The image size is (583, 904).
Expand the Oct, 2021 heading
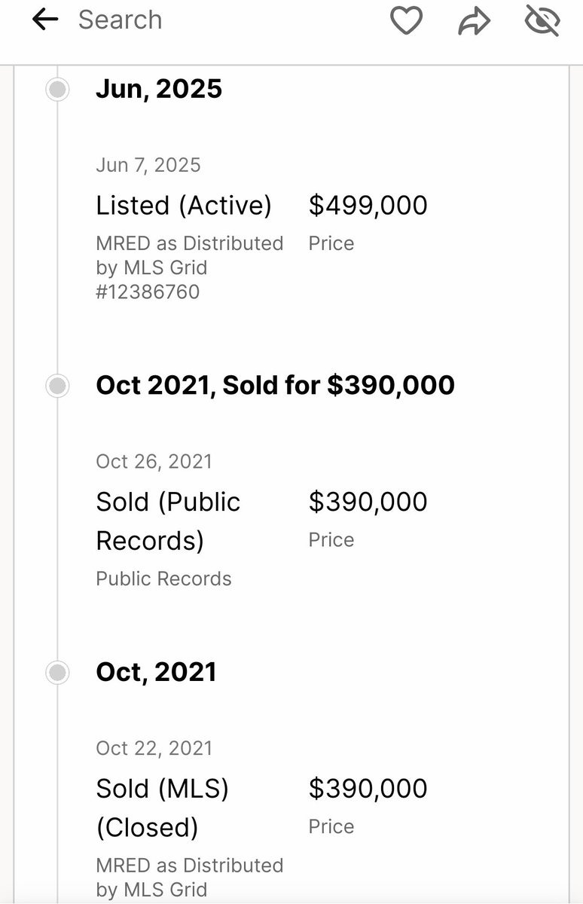click(x=156, y=672)
